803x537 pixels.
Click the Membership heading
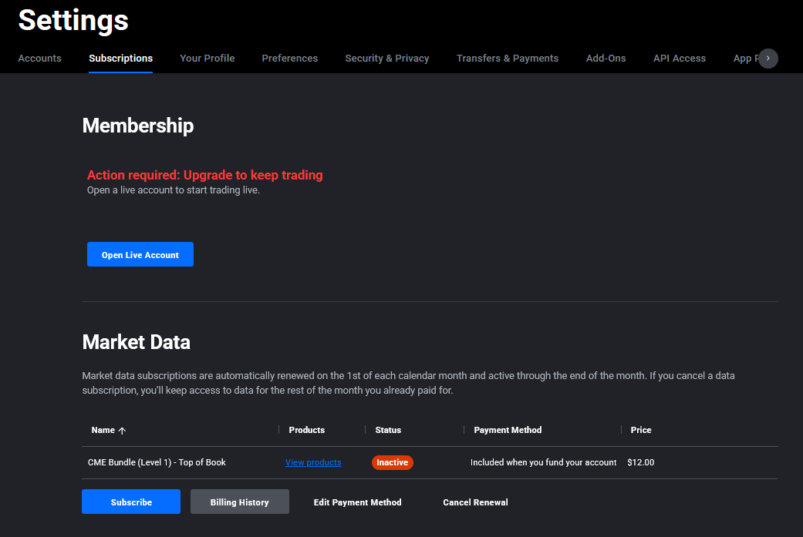[x=138, y=126]
